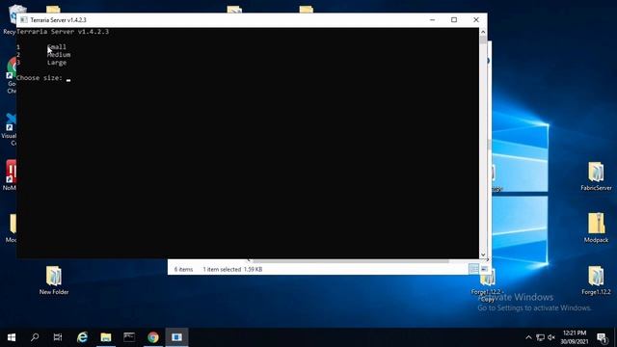Open the command prompt taskbar icon
The width and height of the screenshot is (617, 347).
[x=129, y=337]
